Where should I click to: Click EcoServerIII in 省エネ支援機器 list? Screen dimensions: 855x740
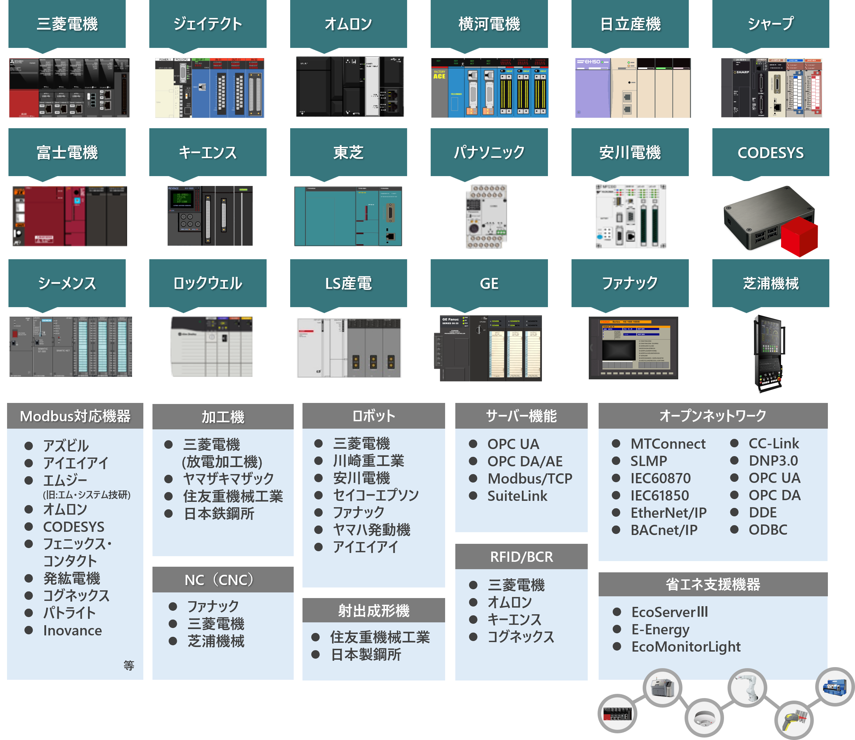point(670,612)
